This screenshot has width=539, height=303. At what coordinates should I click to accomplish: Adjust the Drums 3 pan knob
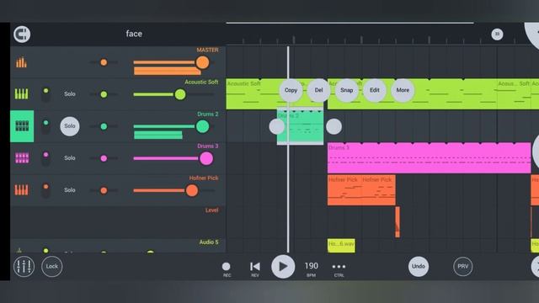point(104,158)
